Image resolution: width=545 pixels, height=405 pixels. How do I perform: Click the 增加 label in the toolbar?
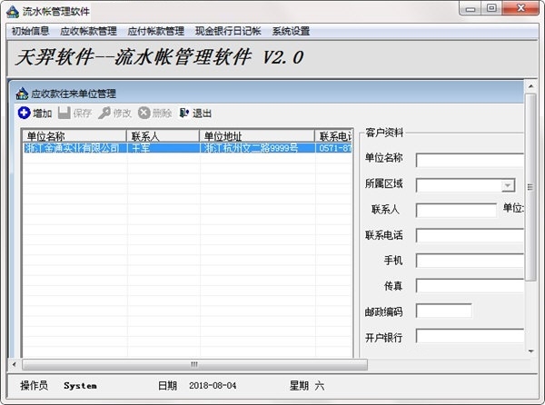[x=43, y=114]
